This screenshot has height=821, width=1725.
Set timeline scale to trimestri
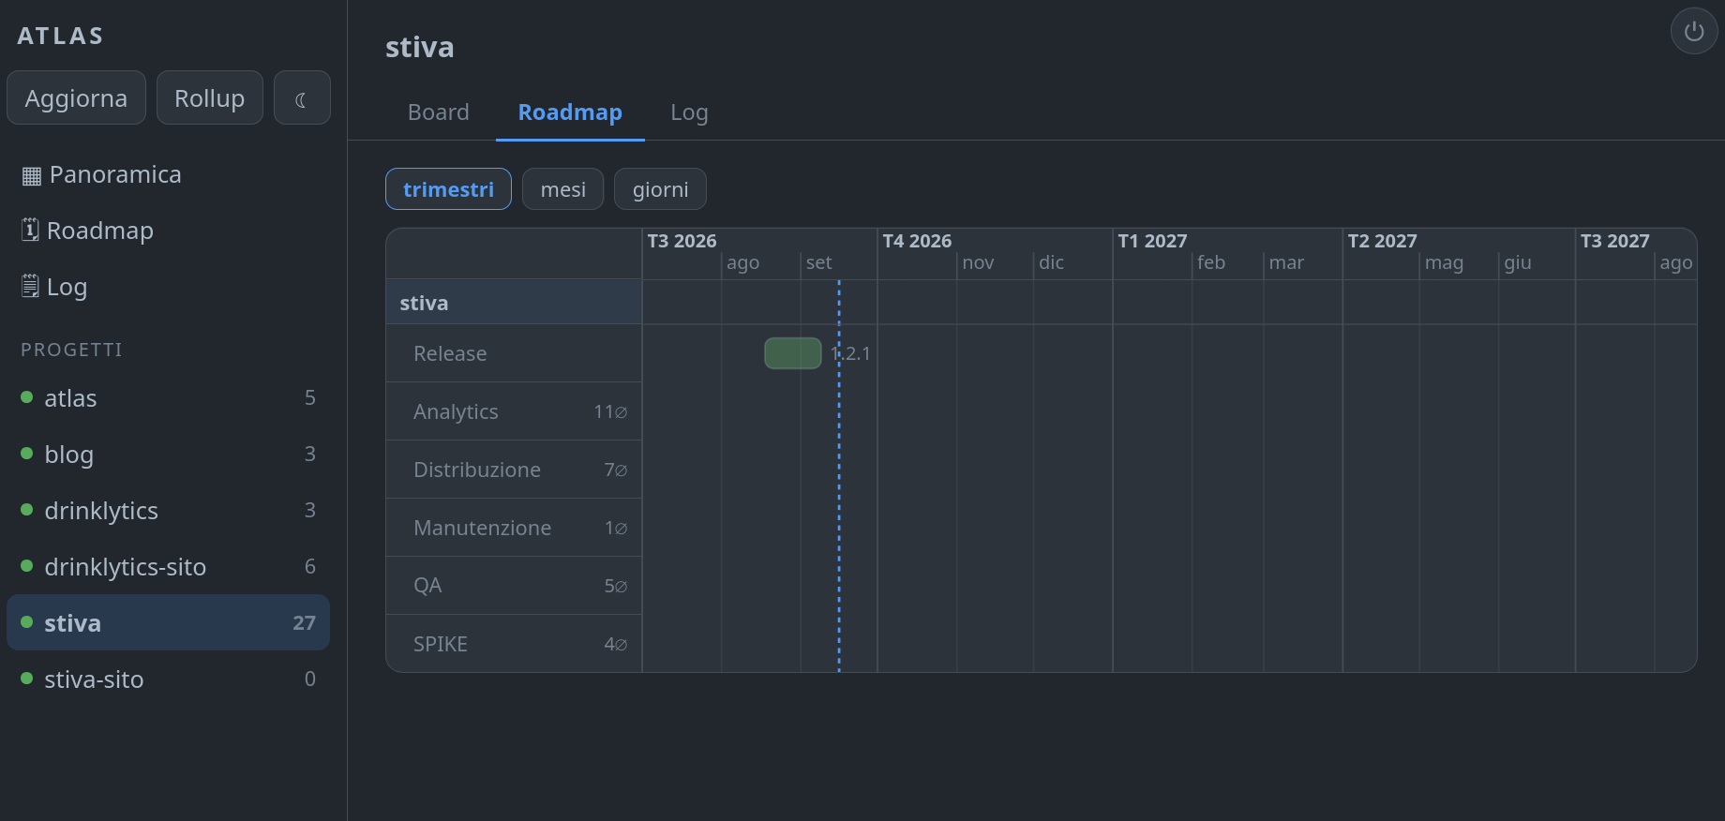pyautogui.click(x=448, y=189)
